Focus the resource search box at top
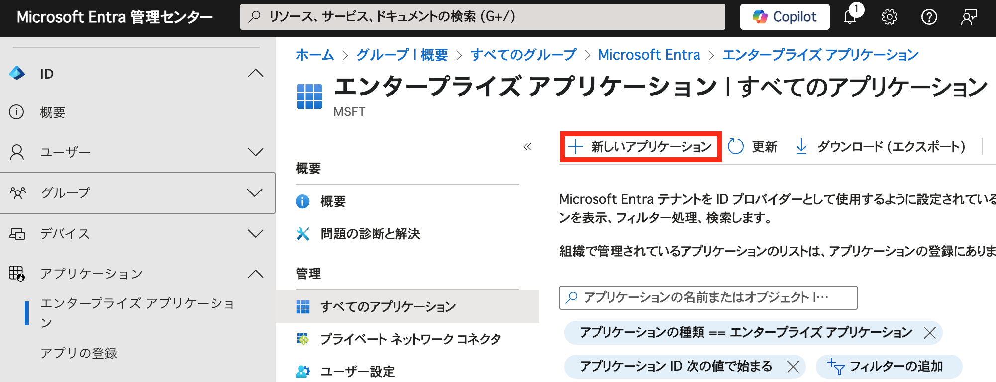 point(483,17)
